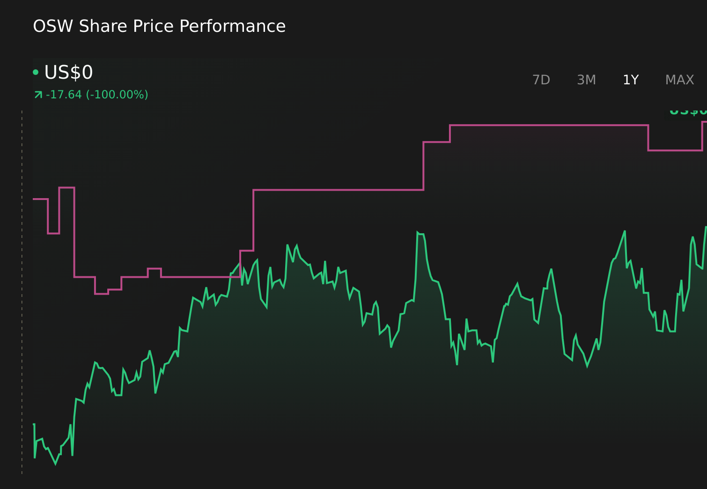This screenshot has width=707, height=489.
Task: Click the pink line's highest plateau
Action: (548, 125)
